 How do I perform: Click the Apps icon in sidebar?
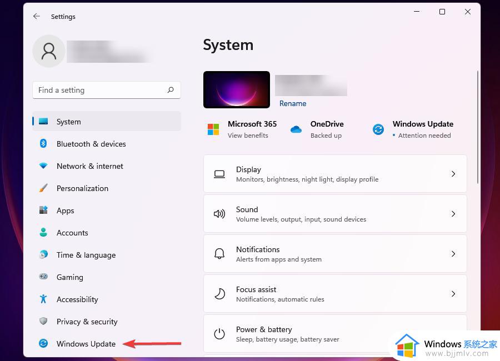point(43,210)
